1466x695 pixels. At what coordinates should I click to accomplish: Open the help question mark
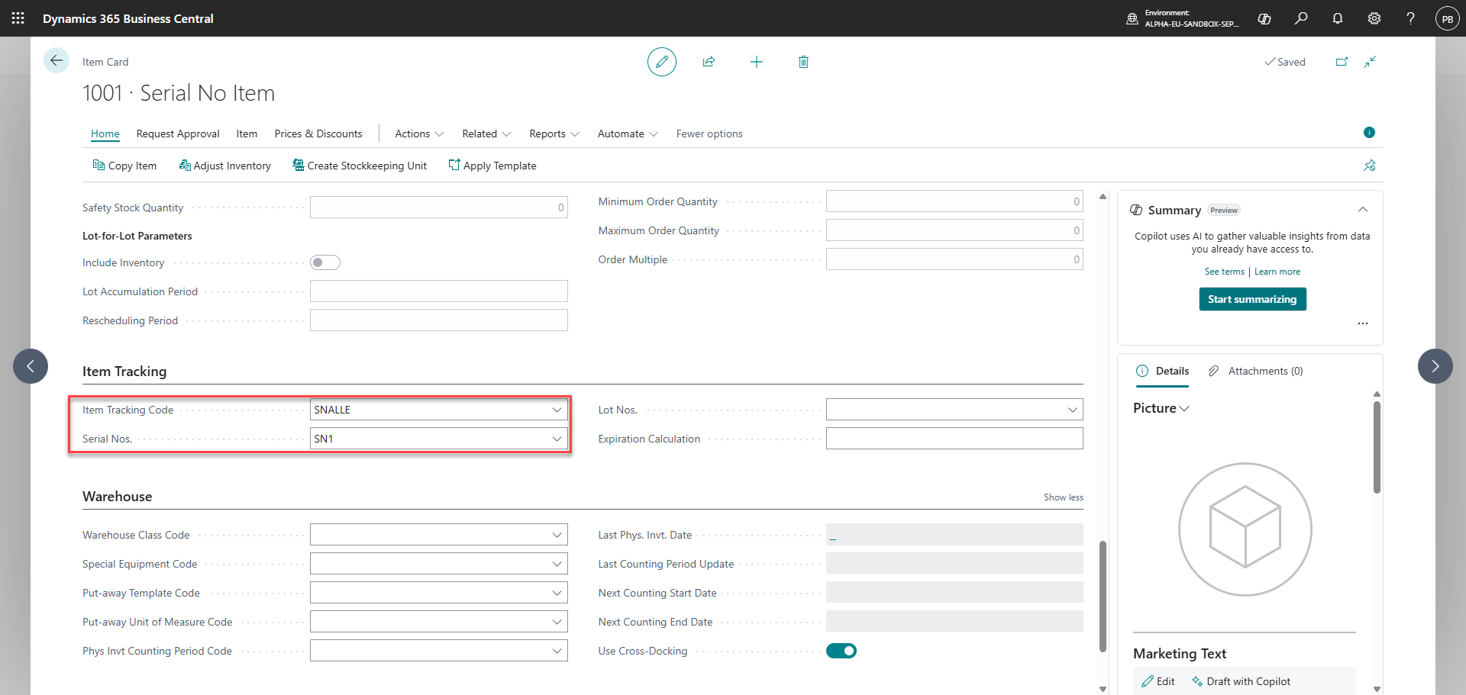[x=1410, y=18]
